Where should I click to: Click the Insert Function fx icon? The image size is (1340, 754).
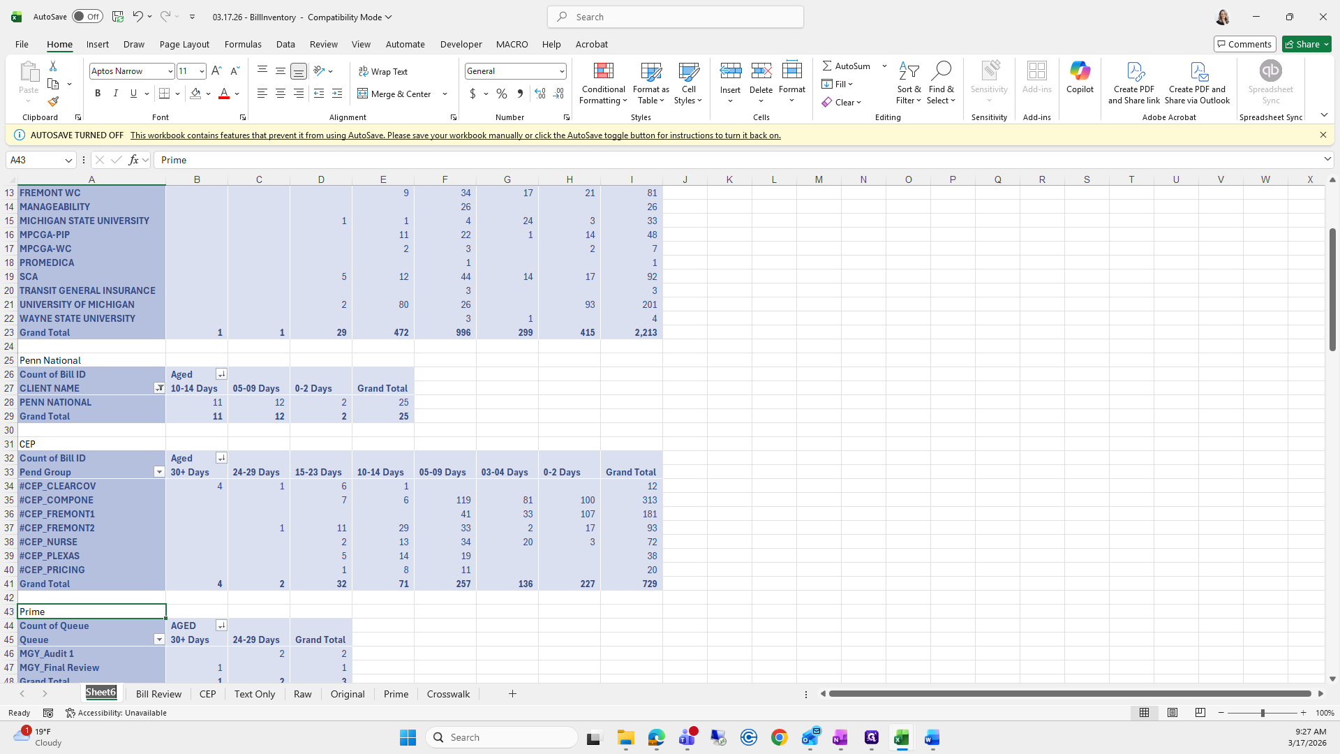(x=133, y=160)
